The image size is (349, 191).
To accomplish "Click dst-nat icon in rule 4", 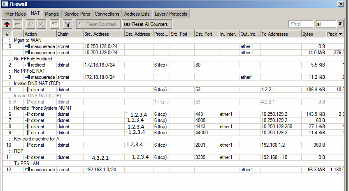I will pos(28,90).
